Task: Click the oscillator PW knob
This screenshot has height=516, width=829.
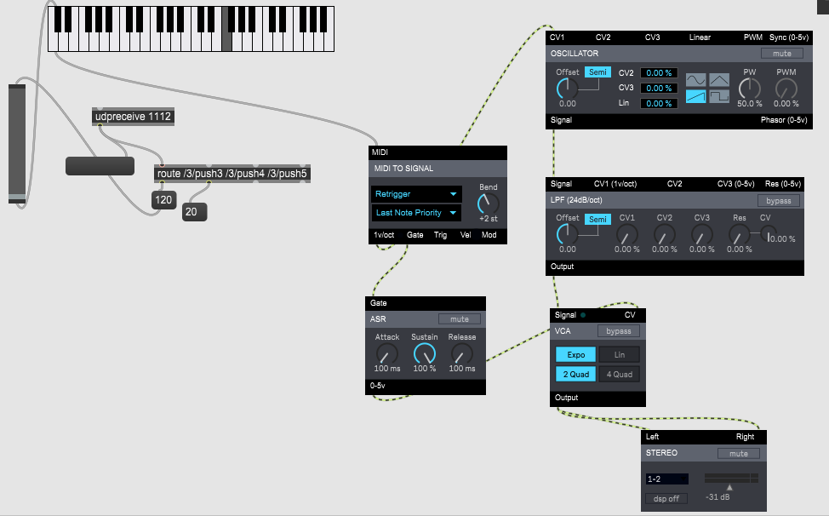Action: (749, 88)
